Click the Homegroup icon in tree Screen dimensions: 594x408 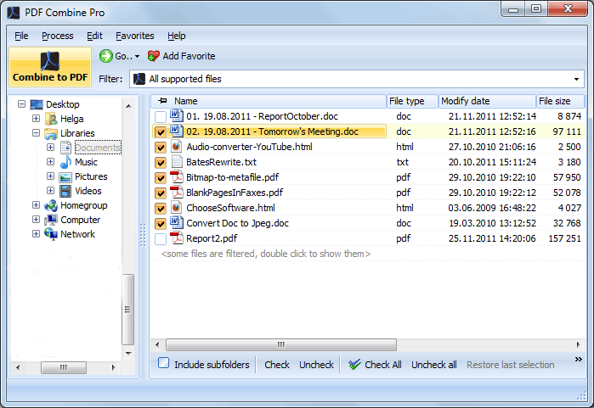point(51,205)
